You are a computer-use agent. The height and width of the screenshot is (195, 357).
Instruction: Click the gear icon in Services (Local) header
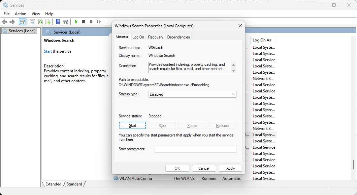pos(48,32)
